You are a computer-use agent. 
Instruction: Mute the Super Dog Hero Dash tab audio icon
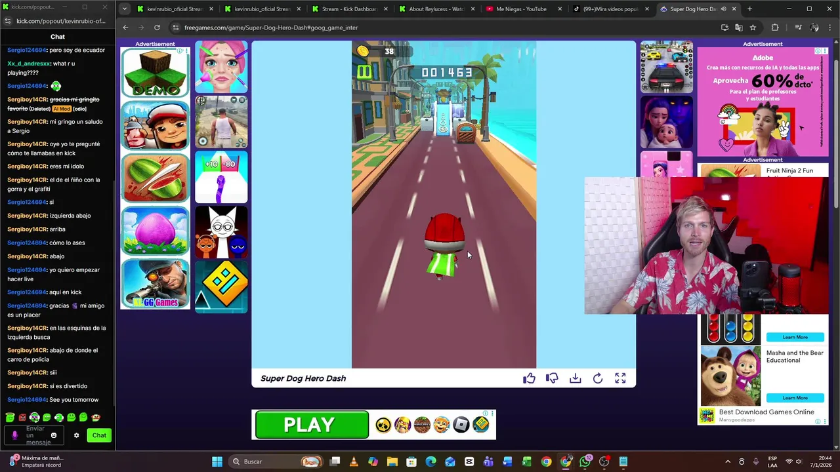pos(723,9)
